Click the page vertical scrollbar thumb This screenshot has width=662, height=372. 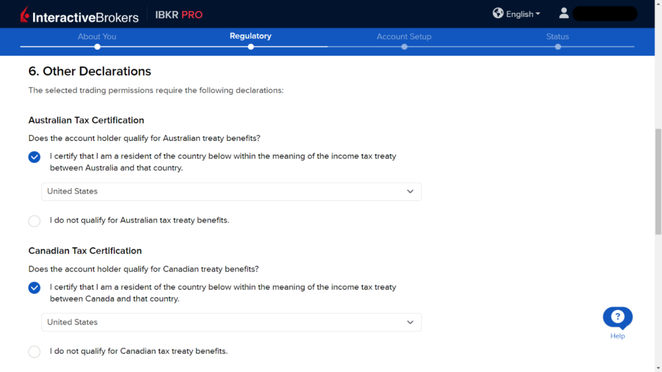coord(658,181)
